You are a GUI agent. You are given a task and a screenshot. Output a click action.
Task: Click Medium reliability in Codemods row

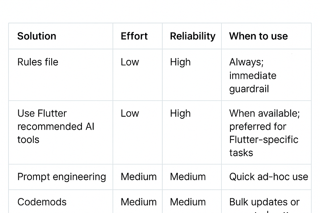(x=188, y=202)
